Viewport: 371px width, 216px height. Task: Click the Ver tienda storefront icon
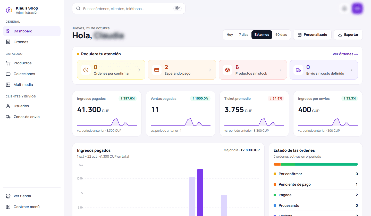pos(8,196)
